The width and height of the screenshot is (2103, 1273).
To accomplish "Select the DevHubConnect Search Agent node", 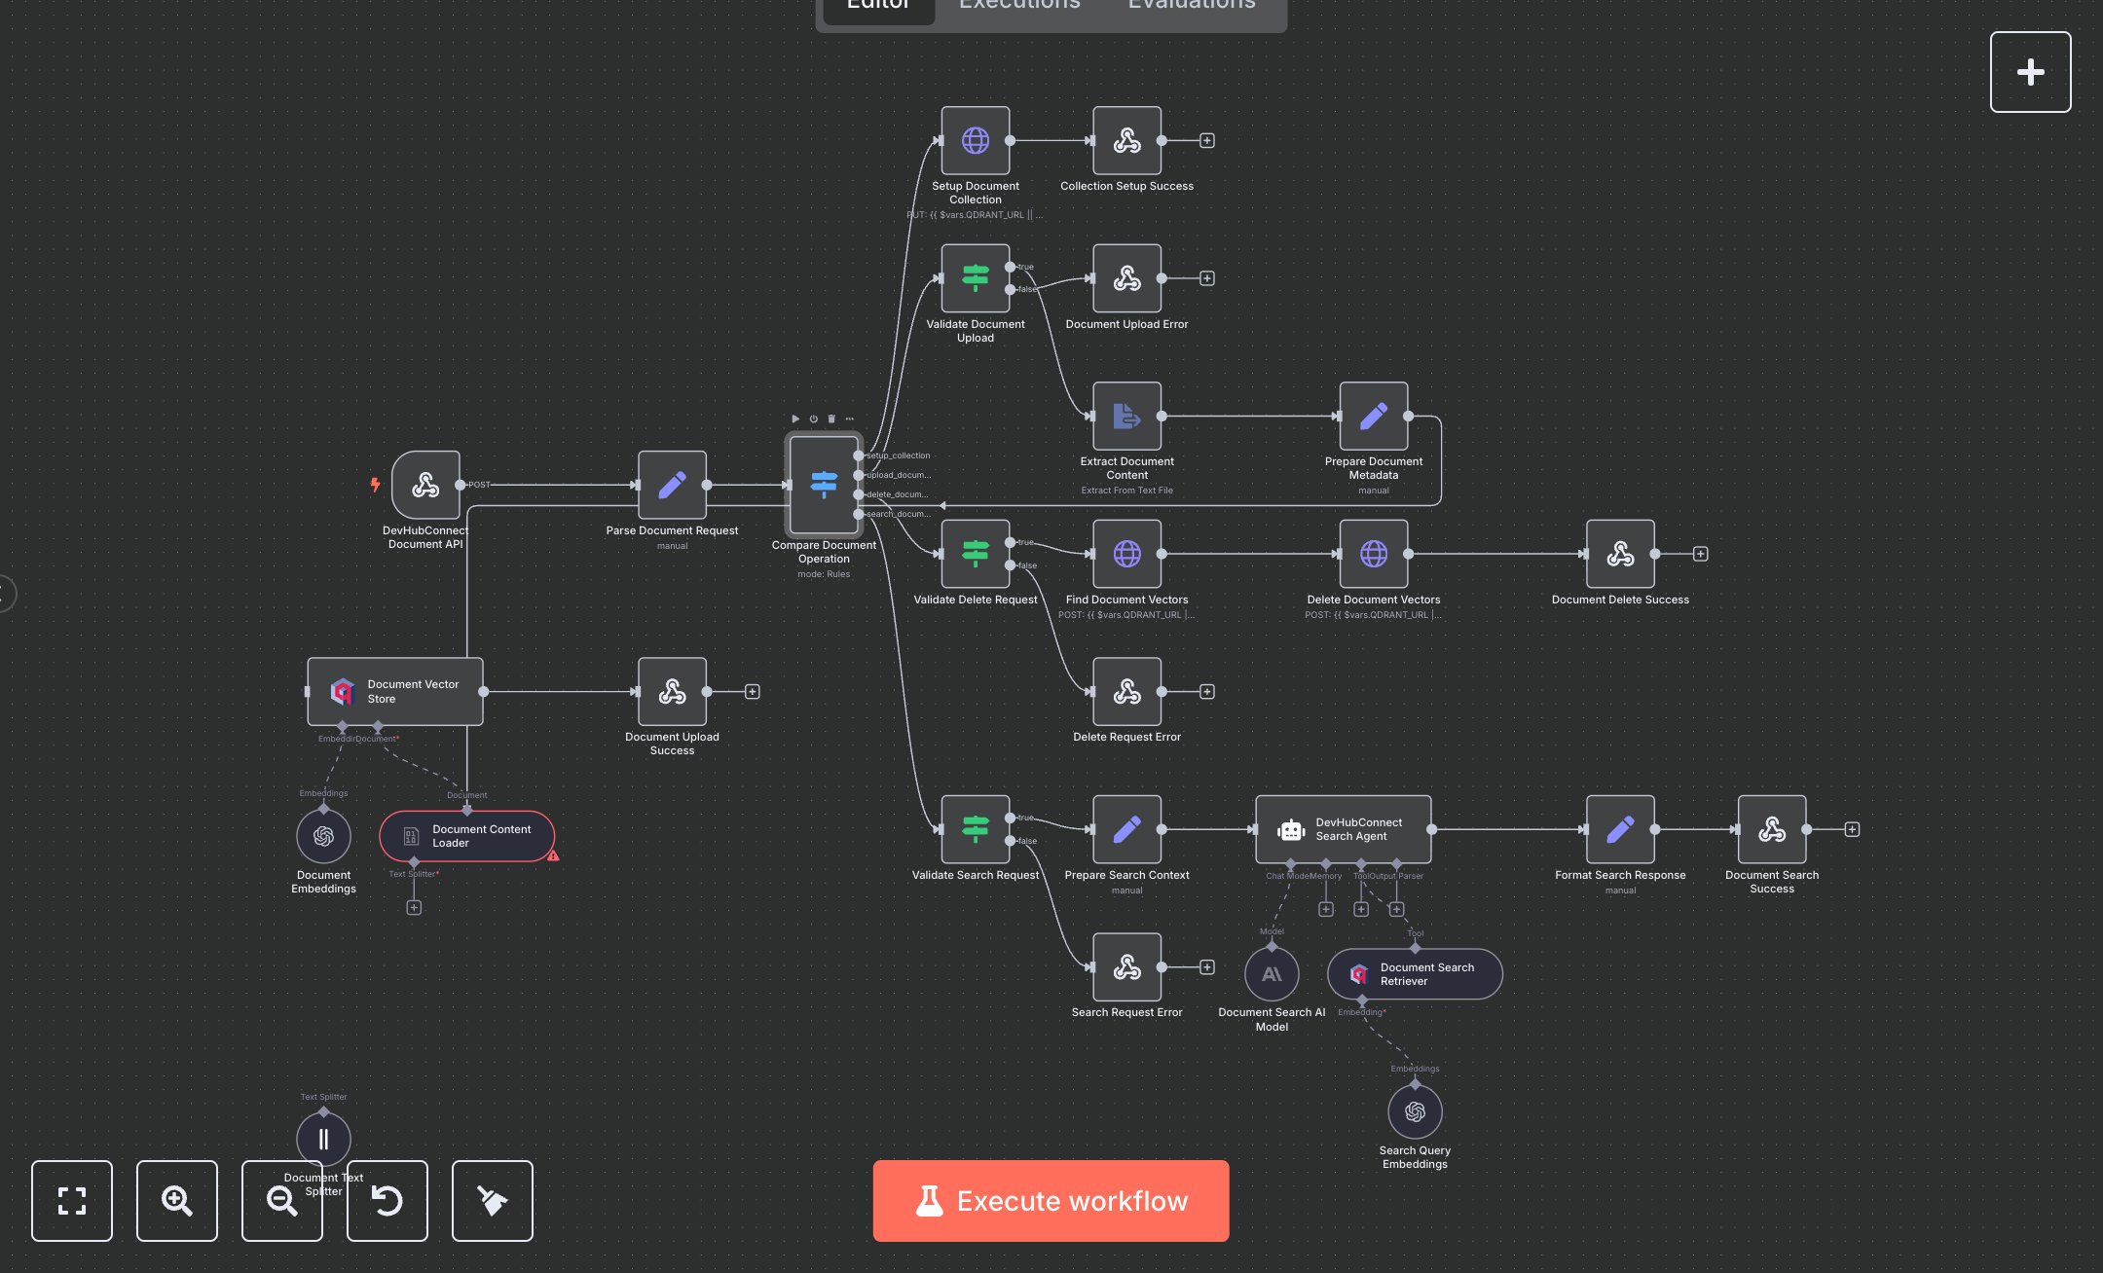I will pos(1343,829).
